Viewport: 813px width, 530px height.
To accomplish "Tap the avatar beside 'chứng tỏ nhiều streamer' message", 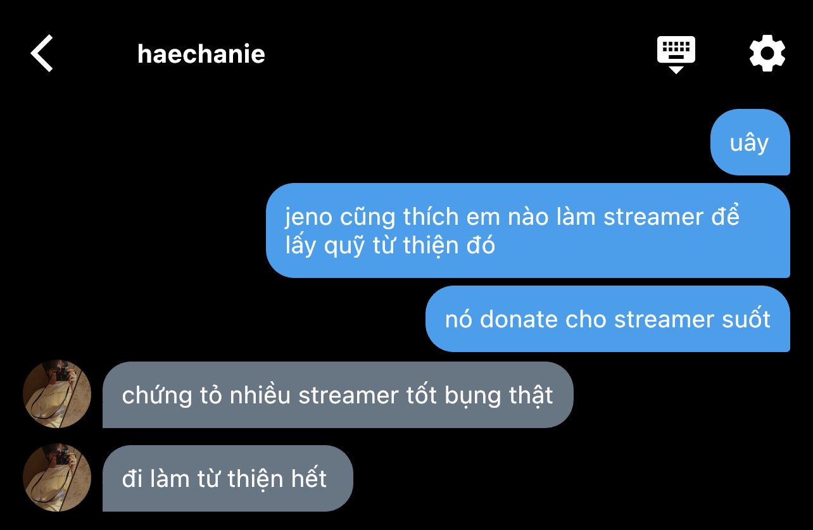I will pos(57,394).
